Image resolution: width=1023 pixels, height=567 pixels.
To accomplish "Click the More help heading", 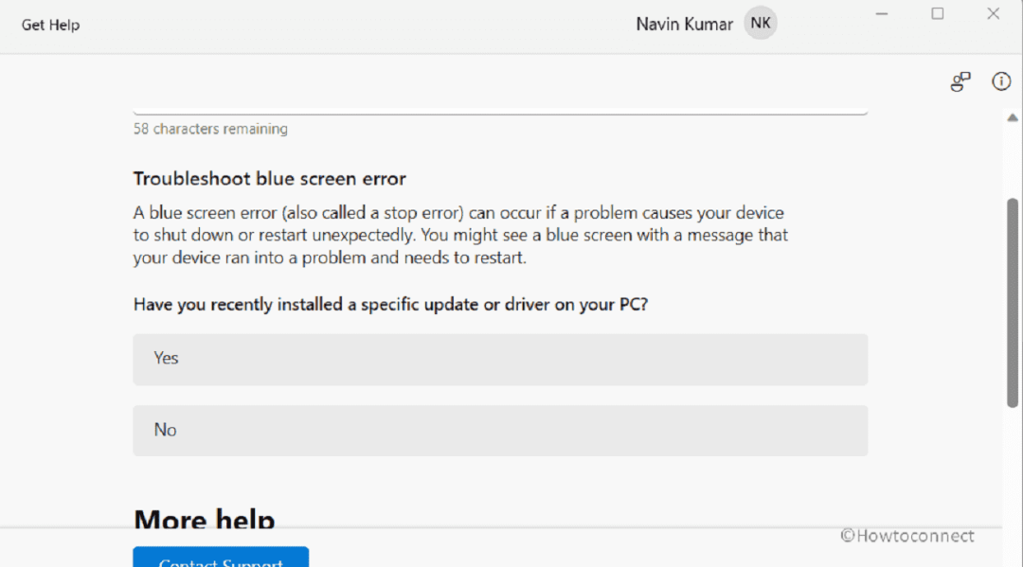I will point(204,519).
